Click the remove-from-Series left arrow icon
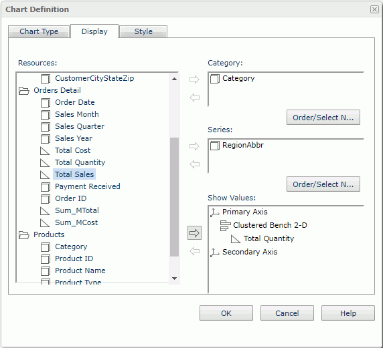Viewport: 383px width, 348px height. [x=195, y=164]
